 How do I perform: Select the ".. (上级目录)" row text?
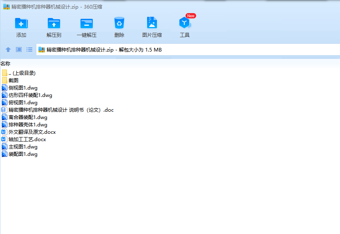(x=22, y=73)
